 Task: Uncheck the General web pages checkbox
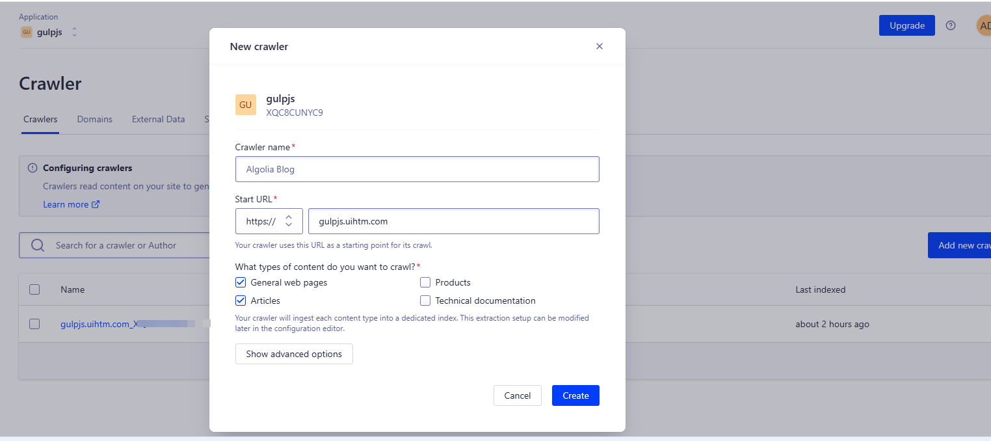pyautogui.click(x=241, y=282)
